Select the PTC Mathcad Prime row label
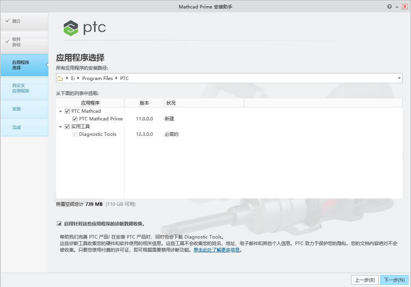This screenshot has width=411, height=287. tap(101, 119)
